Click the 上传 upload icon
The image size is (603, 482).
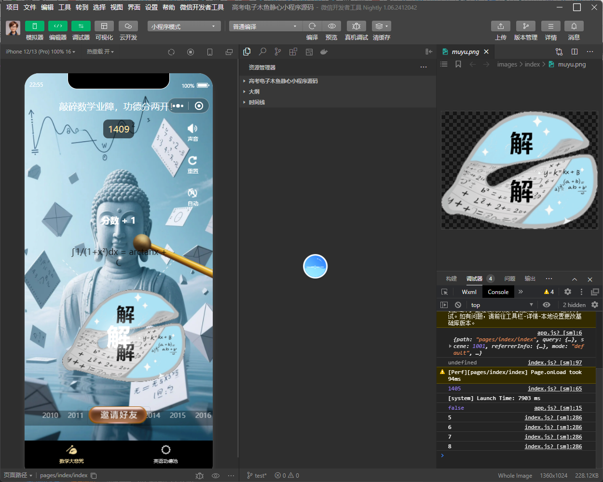click(x=501, y=26)
